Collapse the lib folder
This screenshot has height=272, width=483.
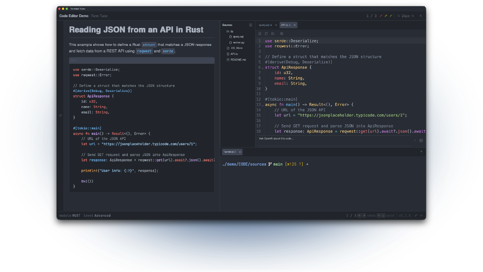(230, 31)
